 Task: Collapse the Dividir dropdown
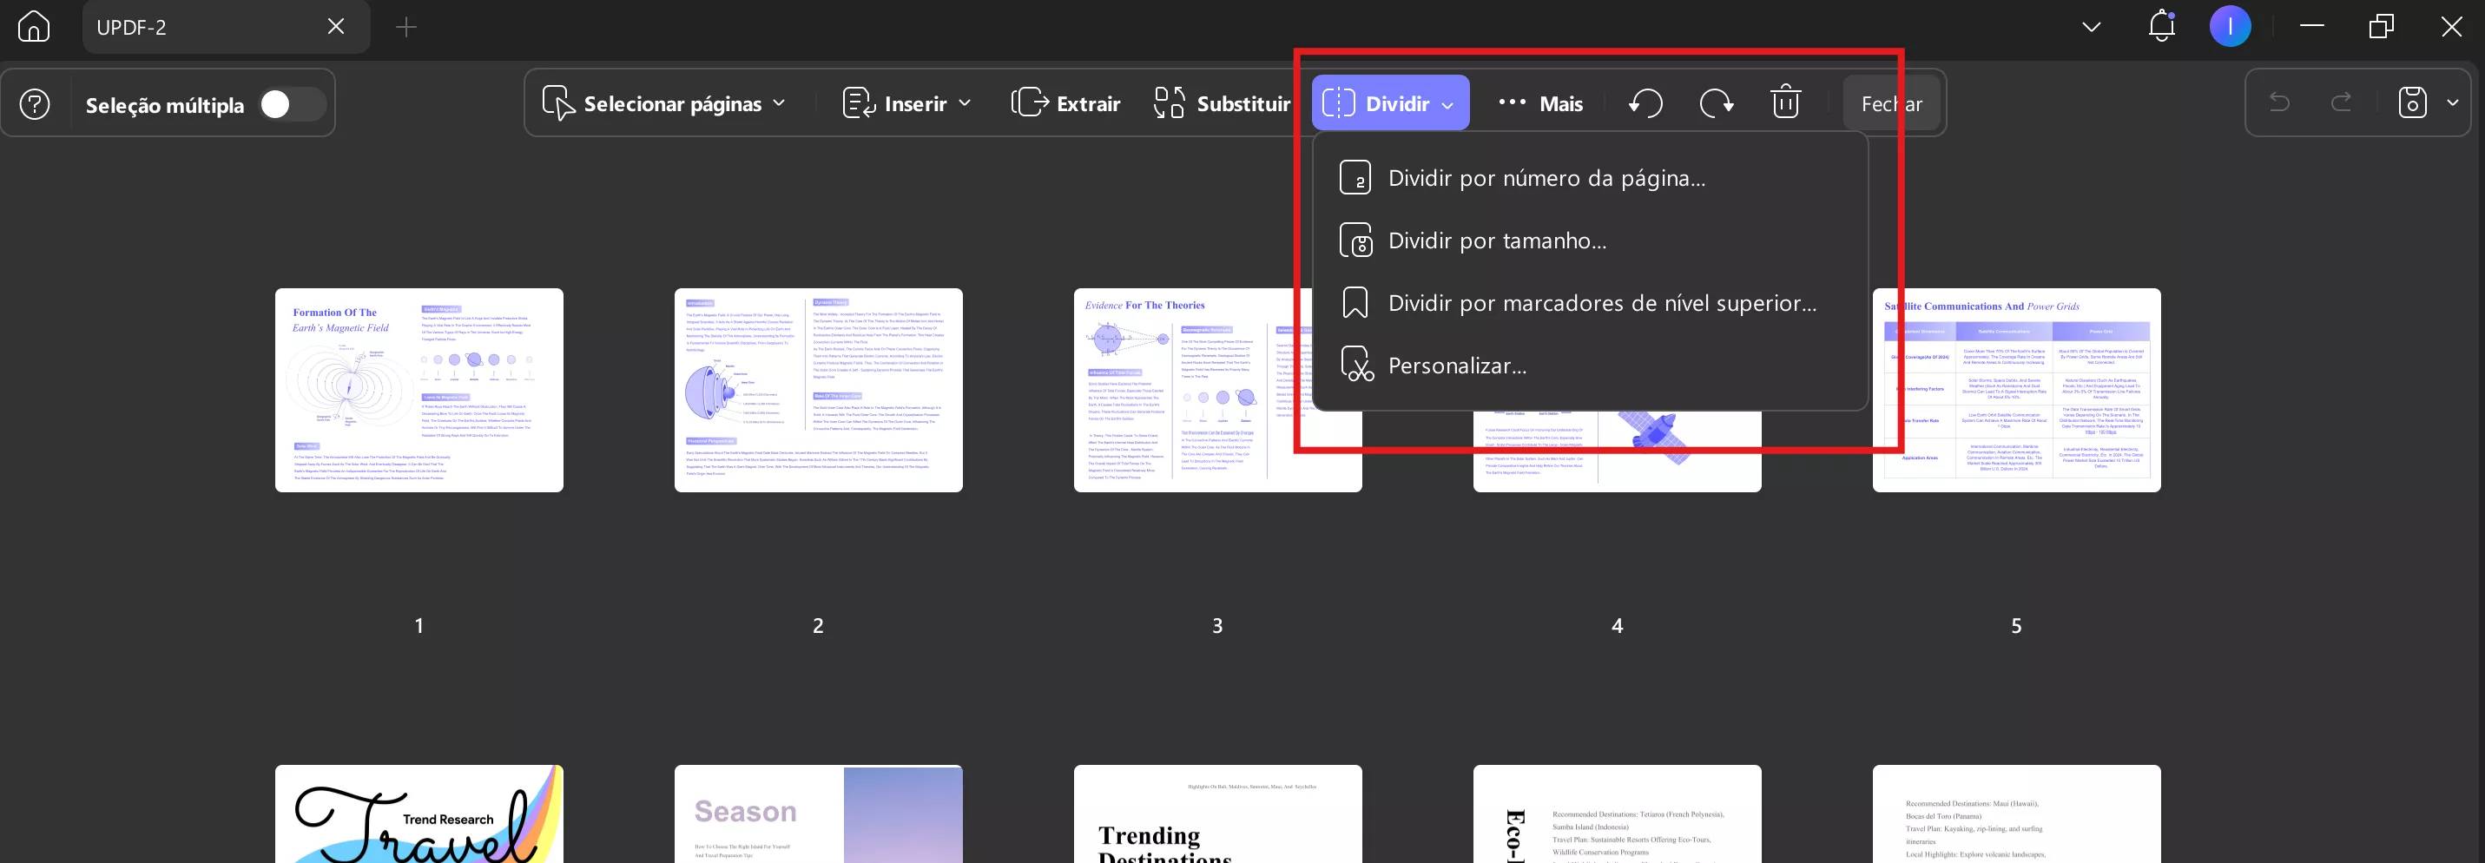1390,103
